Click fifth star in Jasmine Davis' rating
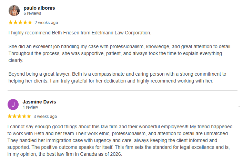The image size is (243, 164). pos(29,116)
